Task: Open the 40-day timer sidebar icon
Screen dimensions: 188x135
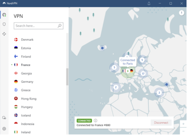Action: tap(4, 118)
